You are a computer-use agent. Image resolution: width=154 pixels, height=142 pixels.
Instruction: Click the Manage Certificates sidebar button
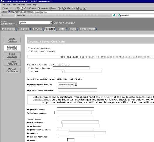[12, 70]
